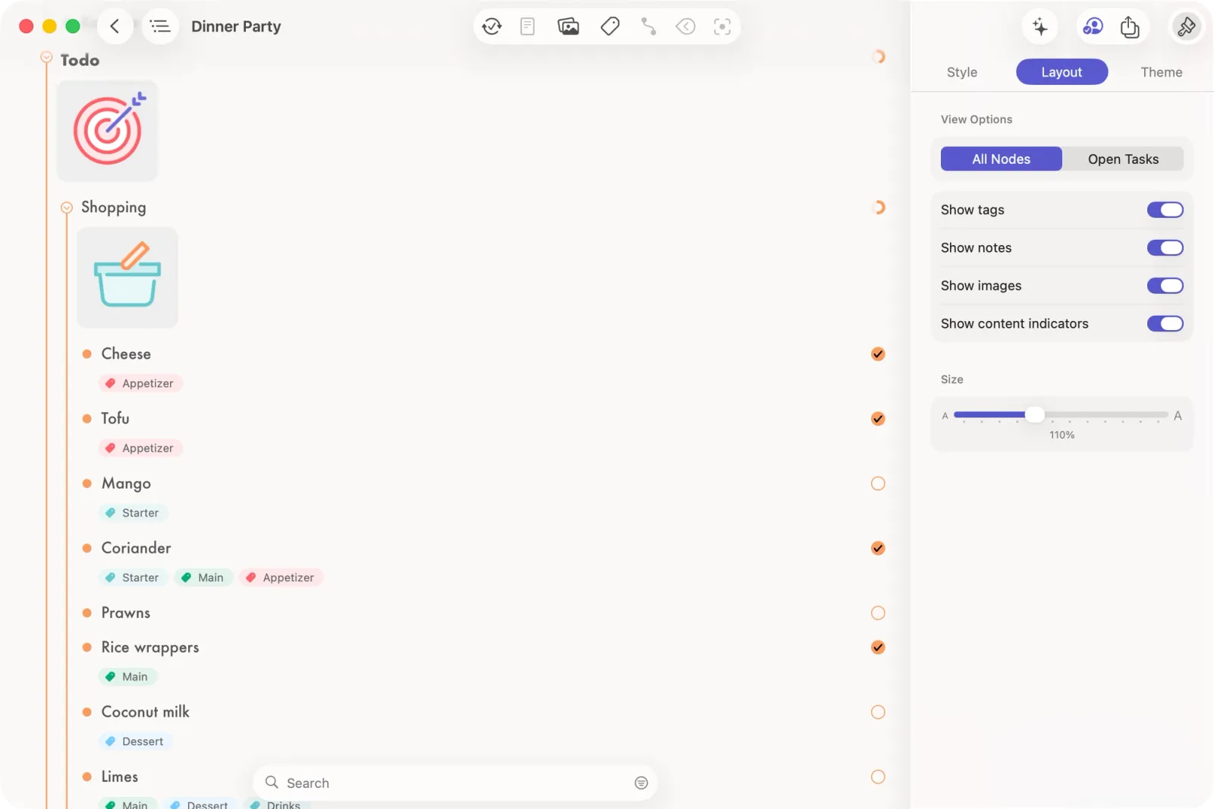Click the Appetizer tag under Cheese
The image size is (1214, 809).
point(140,383)
